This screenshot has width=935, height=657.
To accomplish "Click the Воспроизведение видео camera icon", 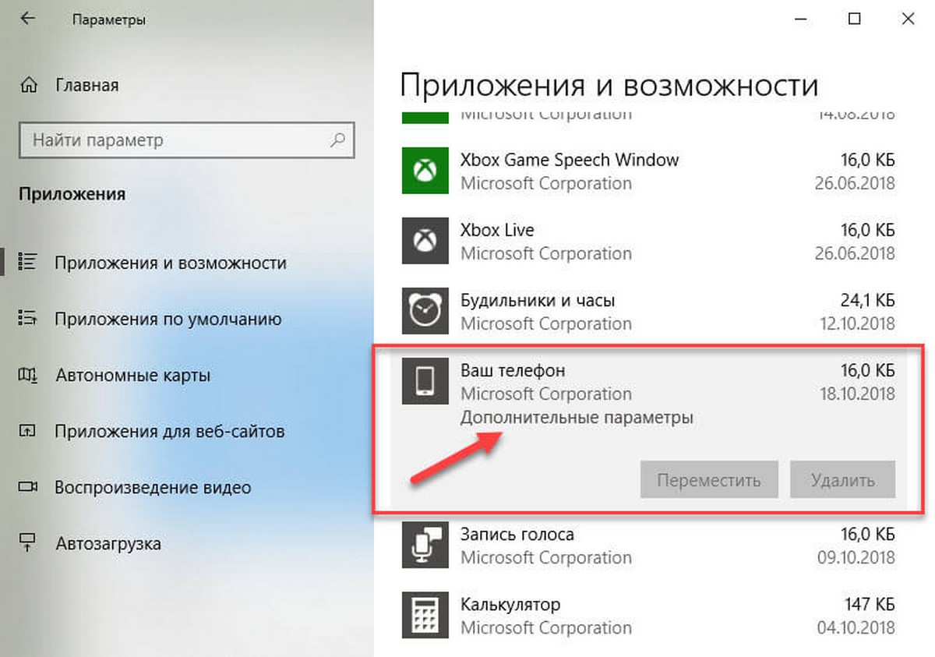I will (29, 488).
